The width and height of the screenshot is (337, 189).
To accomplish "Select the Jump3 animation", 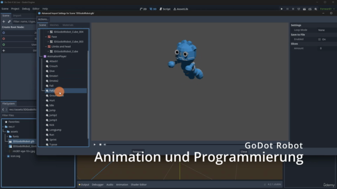I will pos(53,120).
